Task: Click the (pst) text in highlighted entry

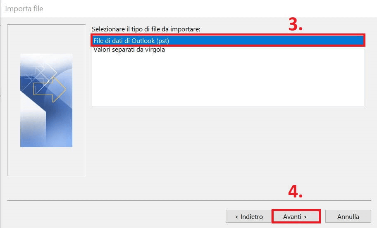Action: [x=163, y=41]
